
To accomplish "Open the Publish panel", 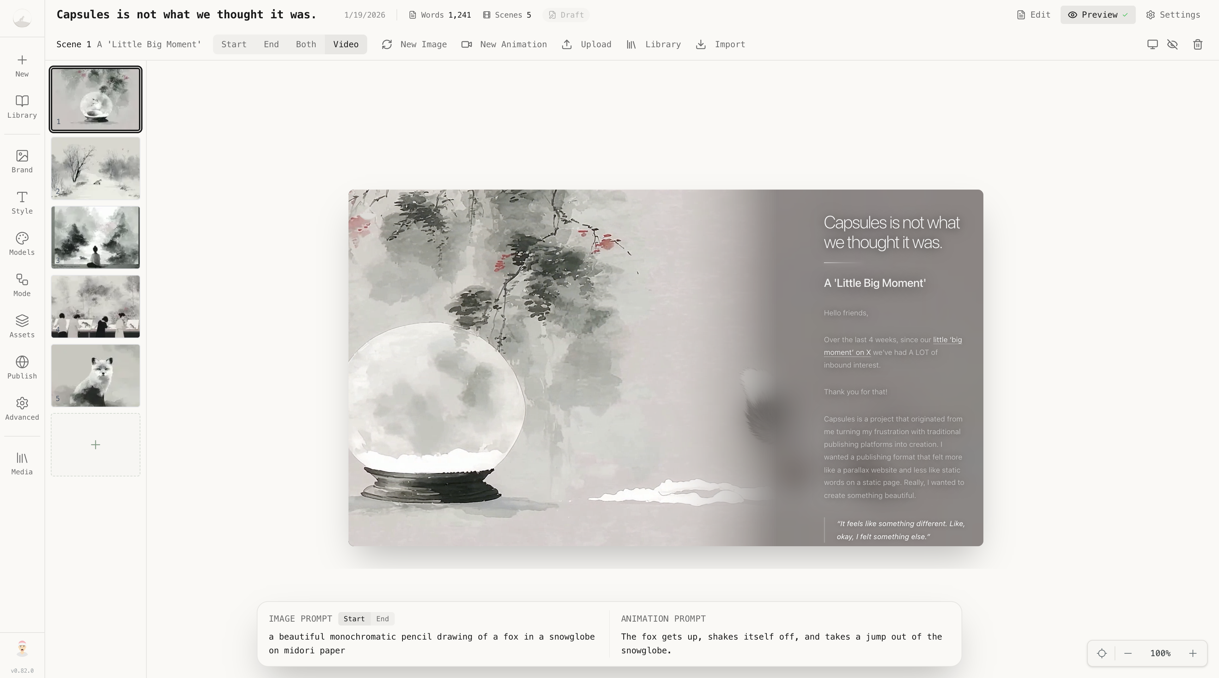I will pos(21,368).
